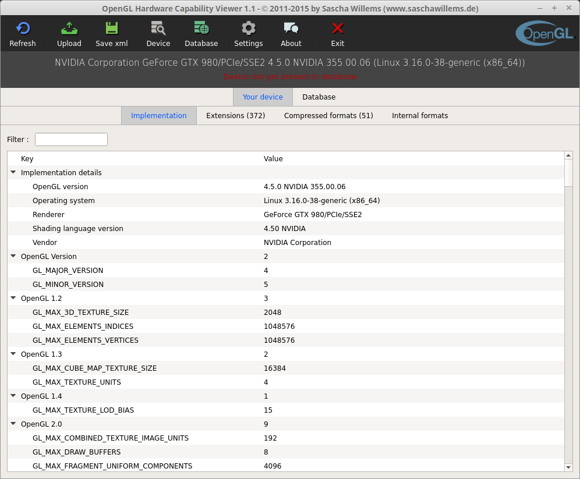Open the Compressed formats (51) tab
The width and height of the screenshot is (580, 479).
coord(328,116)
